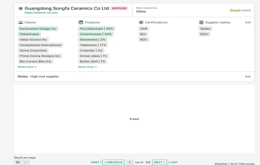The height and width of the screenshot is (165, 260).
Task: Select the Euromarket Design Inc client tag
Action: pyautogui.click(x=38, y=29)
